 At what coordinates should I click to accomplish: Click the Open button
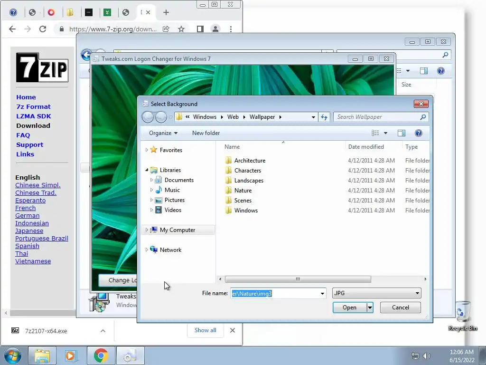pyautogui.click(x=350, y=307)
